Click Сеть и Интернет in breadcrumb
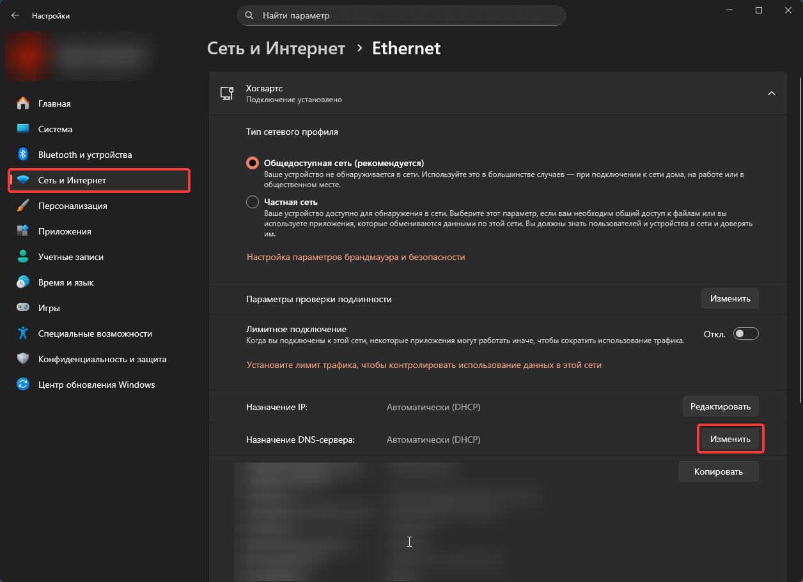 [276, 49]
